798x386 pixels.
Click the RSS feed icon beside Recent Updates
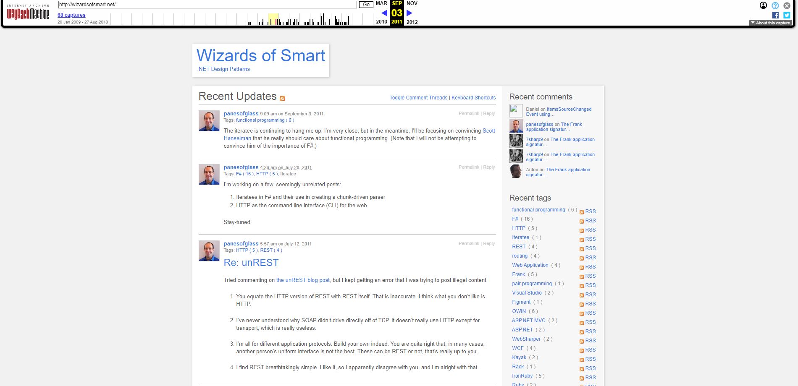click(x=282, y=99)
